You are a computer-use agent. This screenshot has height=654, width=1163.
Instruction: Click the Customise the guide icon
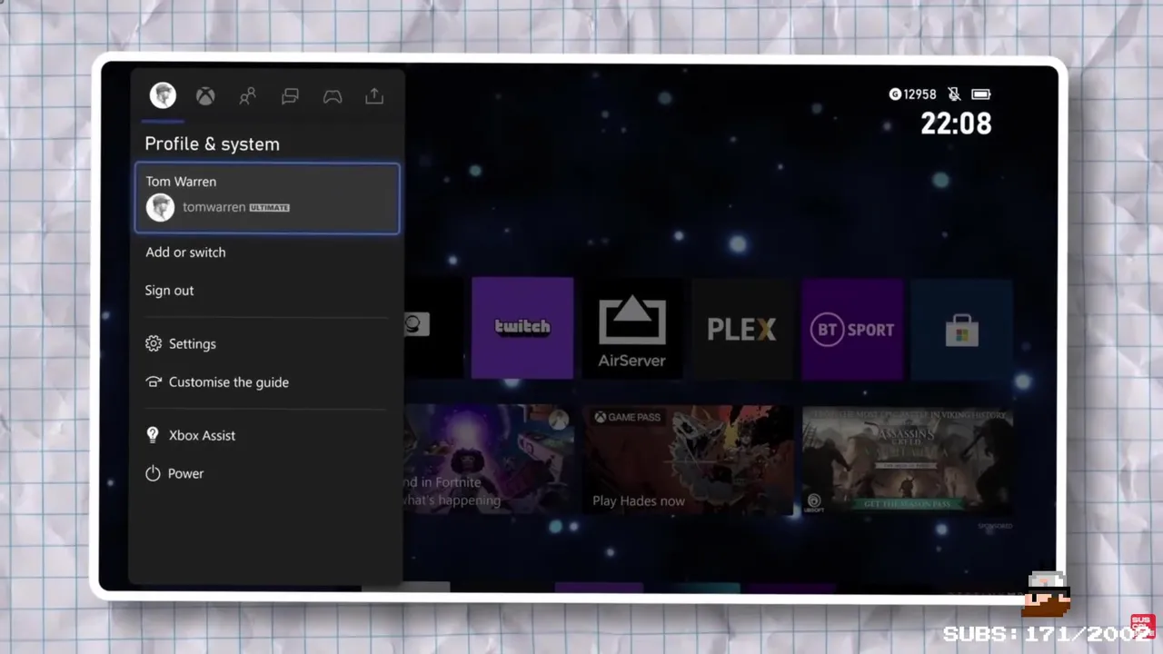(153, 382)
